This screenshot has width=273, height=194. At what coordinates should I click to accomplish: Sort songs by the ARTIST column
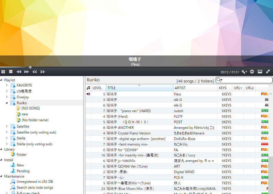195,88
